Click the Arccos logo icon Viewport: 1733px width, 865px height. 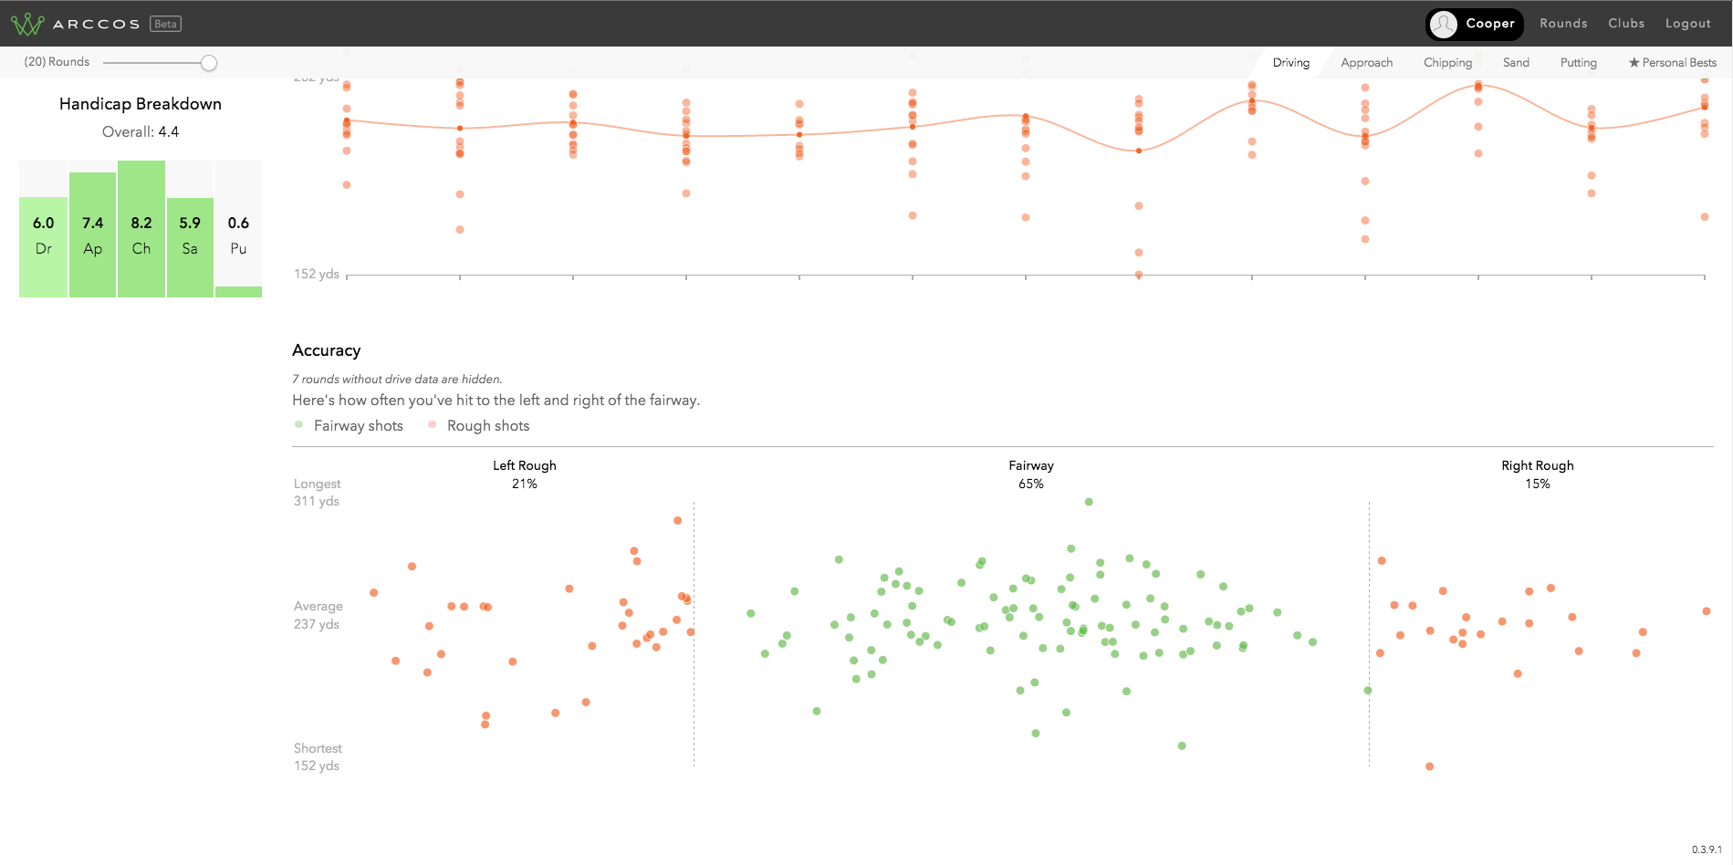coord(27,24)
